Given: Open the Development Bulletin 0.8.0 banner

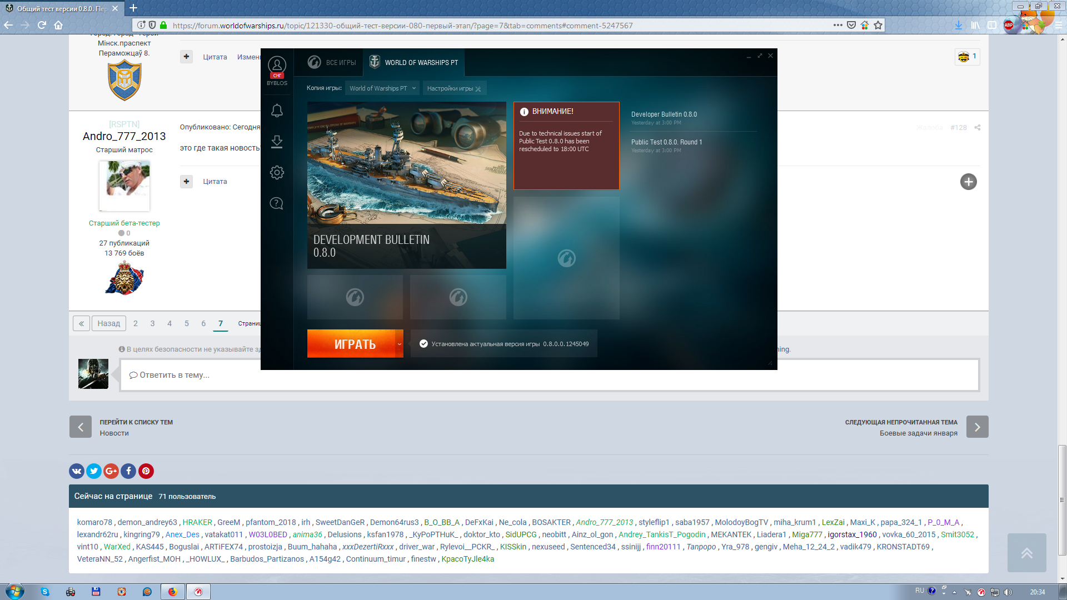Looking at the screenshot, I should pyautogui.click(x=407, y=185).
